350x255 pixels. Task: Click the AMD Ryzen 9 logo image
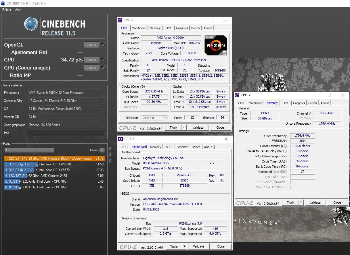pyautogui.click(x=216, y=45)
